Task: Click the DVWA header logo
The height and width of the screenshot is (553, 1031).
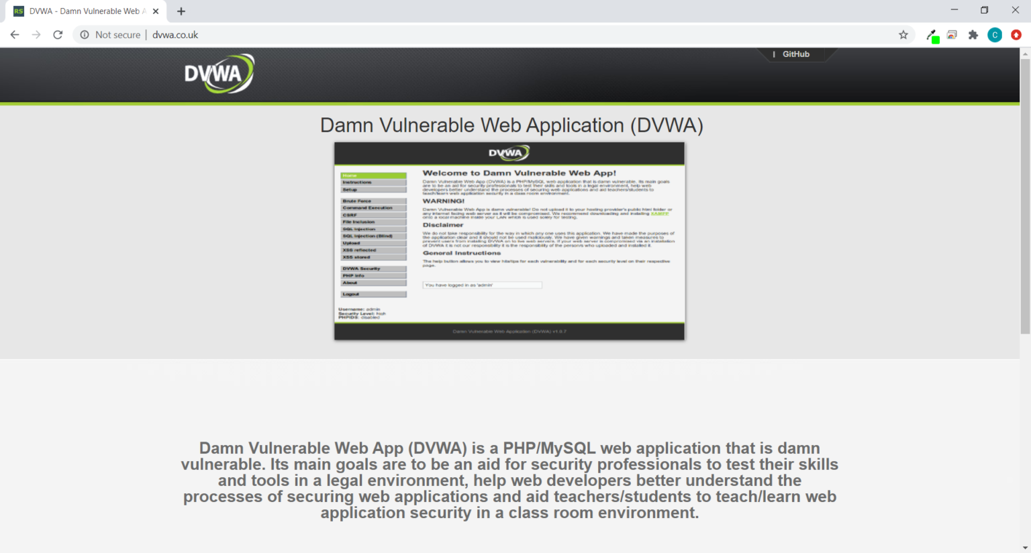Action: [x=219, y=72]
